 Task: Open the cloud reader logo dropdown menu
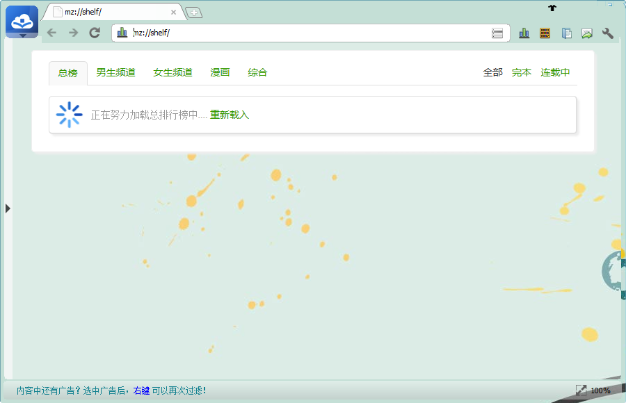pos(22,22)
